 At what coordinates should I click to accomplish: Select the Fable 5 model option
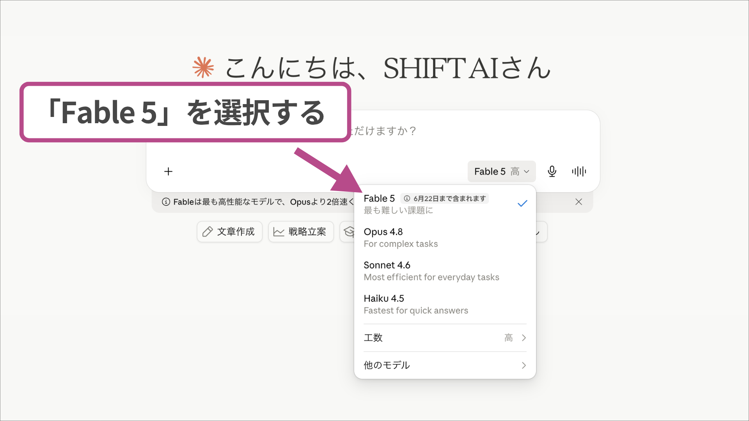tap(445, 204)
